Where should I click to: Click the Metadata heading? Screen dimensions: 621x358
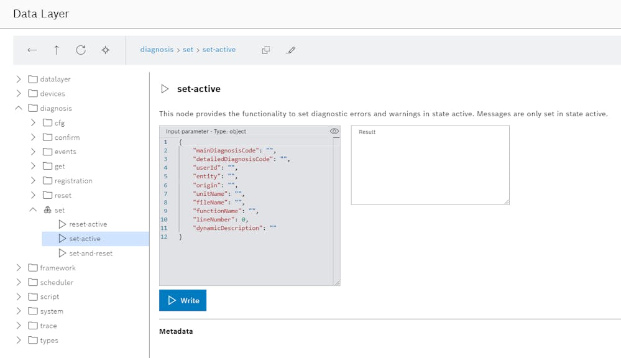pyautogui.click(x=176, y=331)
